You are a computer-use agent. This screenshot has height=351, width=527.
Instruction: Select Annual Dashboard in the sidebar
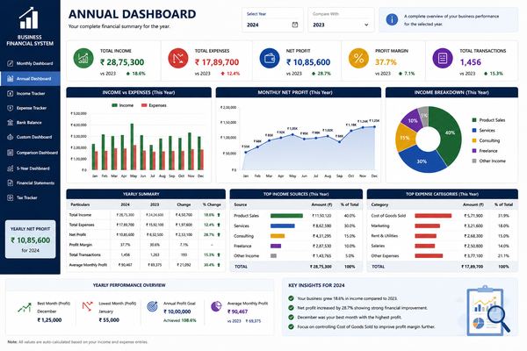point(30,79)
